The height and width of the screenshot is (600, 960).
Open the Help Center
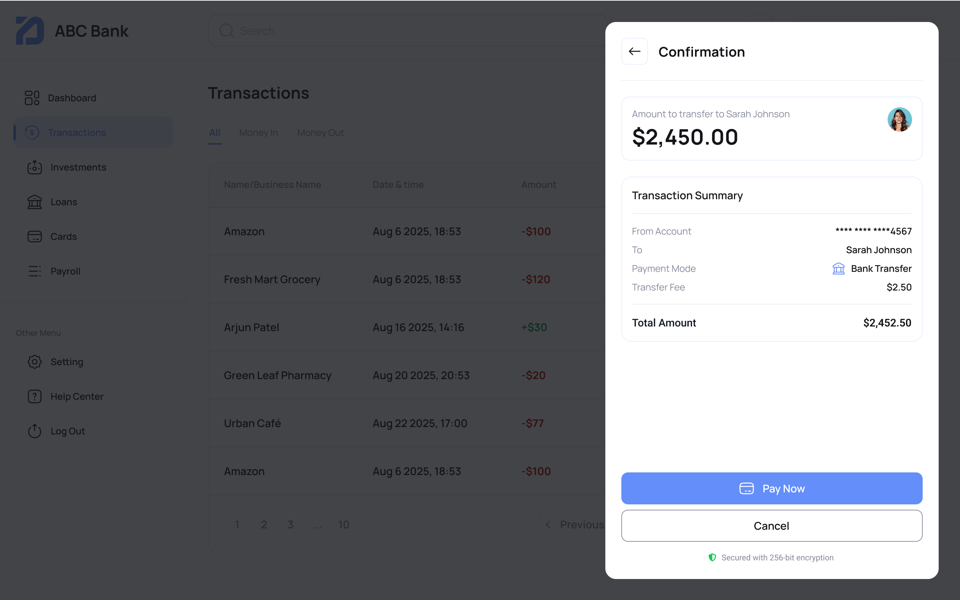(77, 396)
